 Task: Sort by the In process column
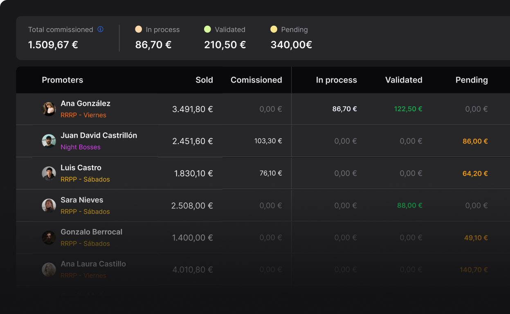click(x=336, y=80)
